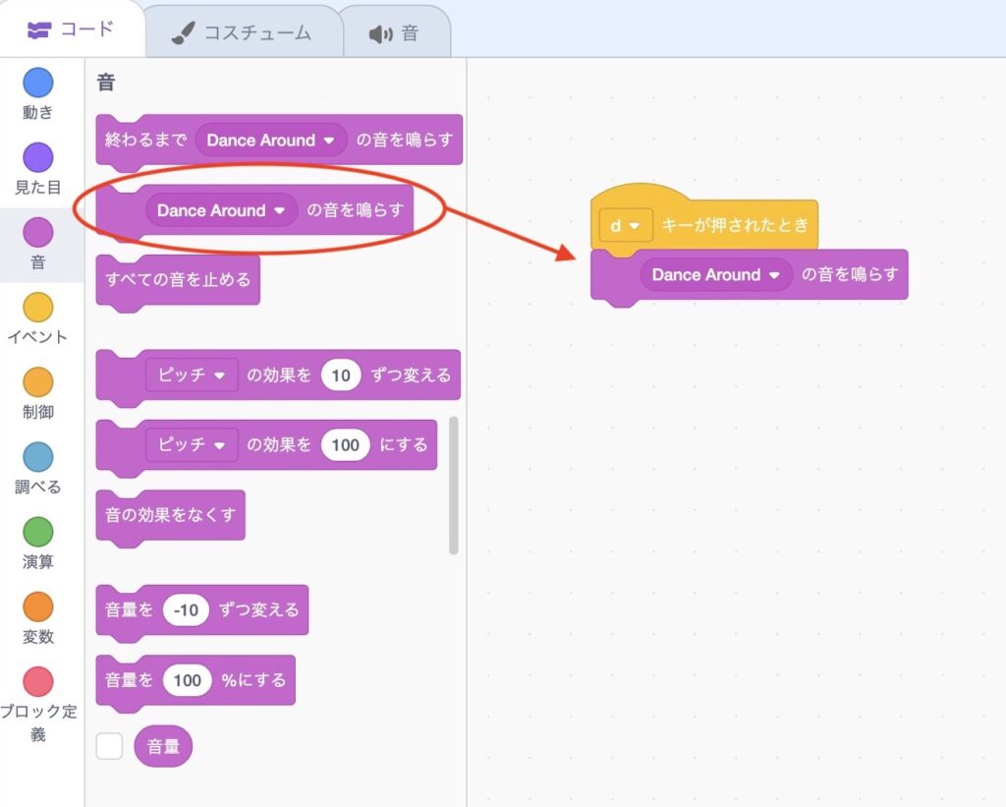The width and height of the screenshot is (1006, 807).
Task: Click the paintbrush icon in コスチューム tab
Action: [183, 33]
